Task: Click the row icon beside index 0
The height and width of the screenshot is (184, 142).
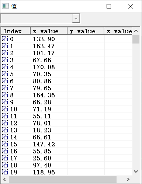Action: (5, 39)
